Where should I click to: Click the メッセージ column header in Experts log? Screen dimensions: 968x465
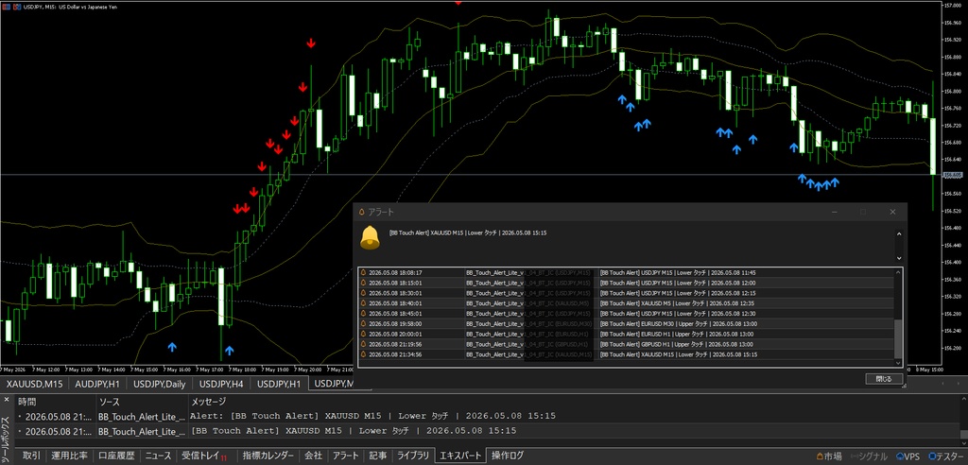point(208,402)
